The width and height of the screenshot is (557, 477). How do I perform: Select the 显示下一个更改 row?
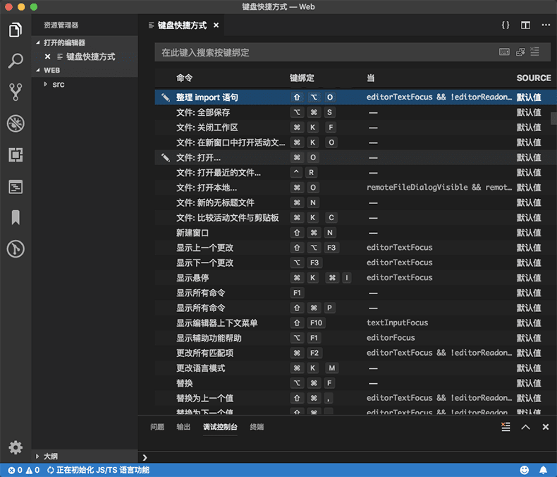pyautogui.click(x=355, y=262)
